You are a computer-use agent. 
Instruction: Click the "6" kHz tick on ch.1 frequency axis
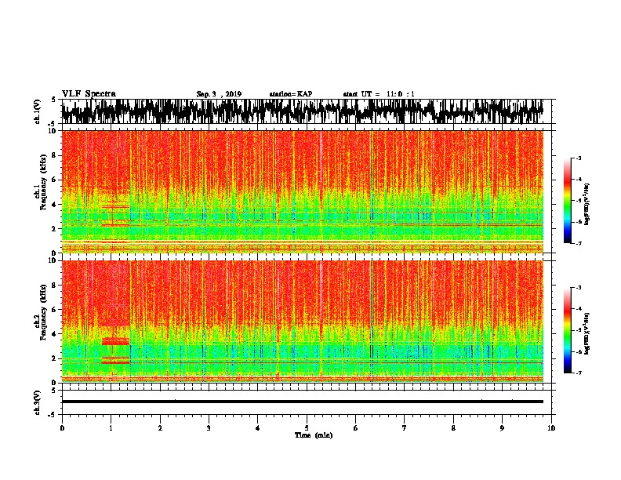55,180
